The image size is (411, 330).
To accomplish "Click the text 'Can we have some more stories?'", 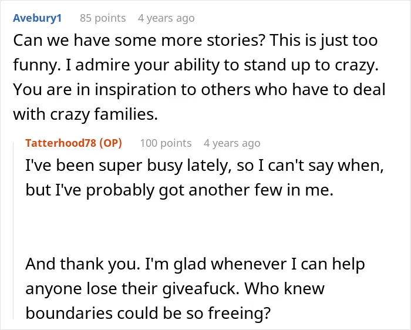I will point(139,41).
